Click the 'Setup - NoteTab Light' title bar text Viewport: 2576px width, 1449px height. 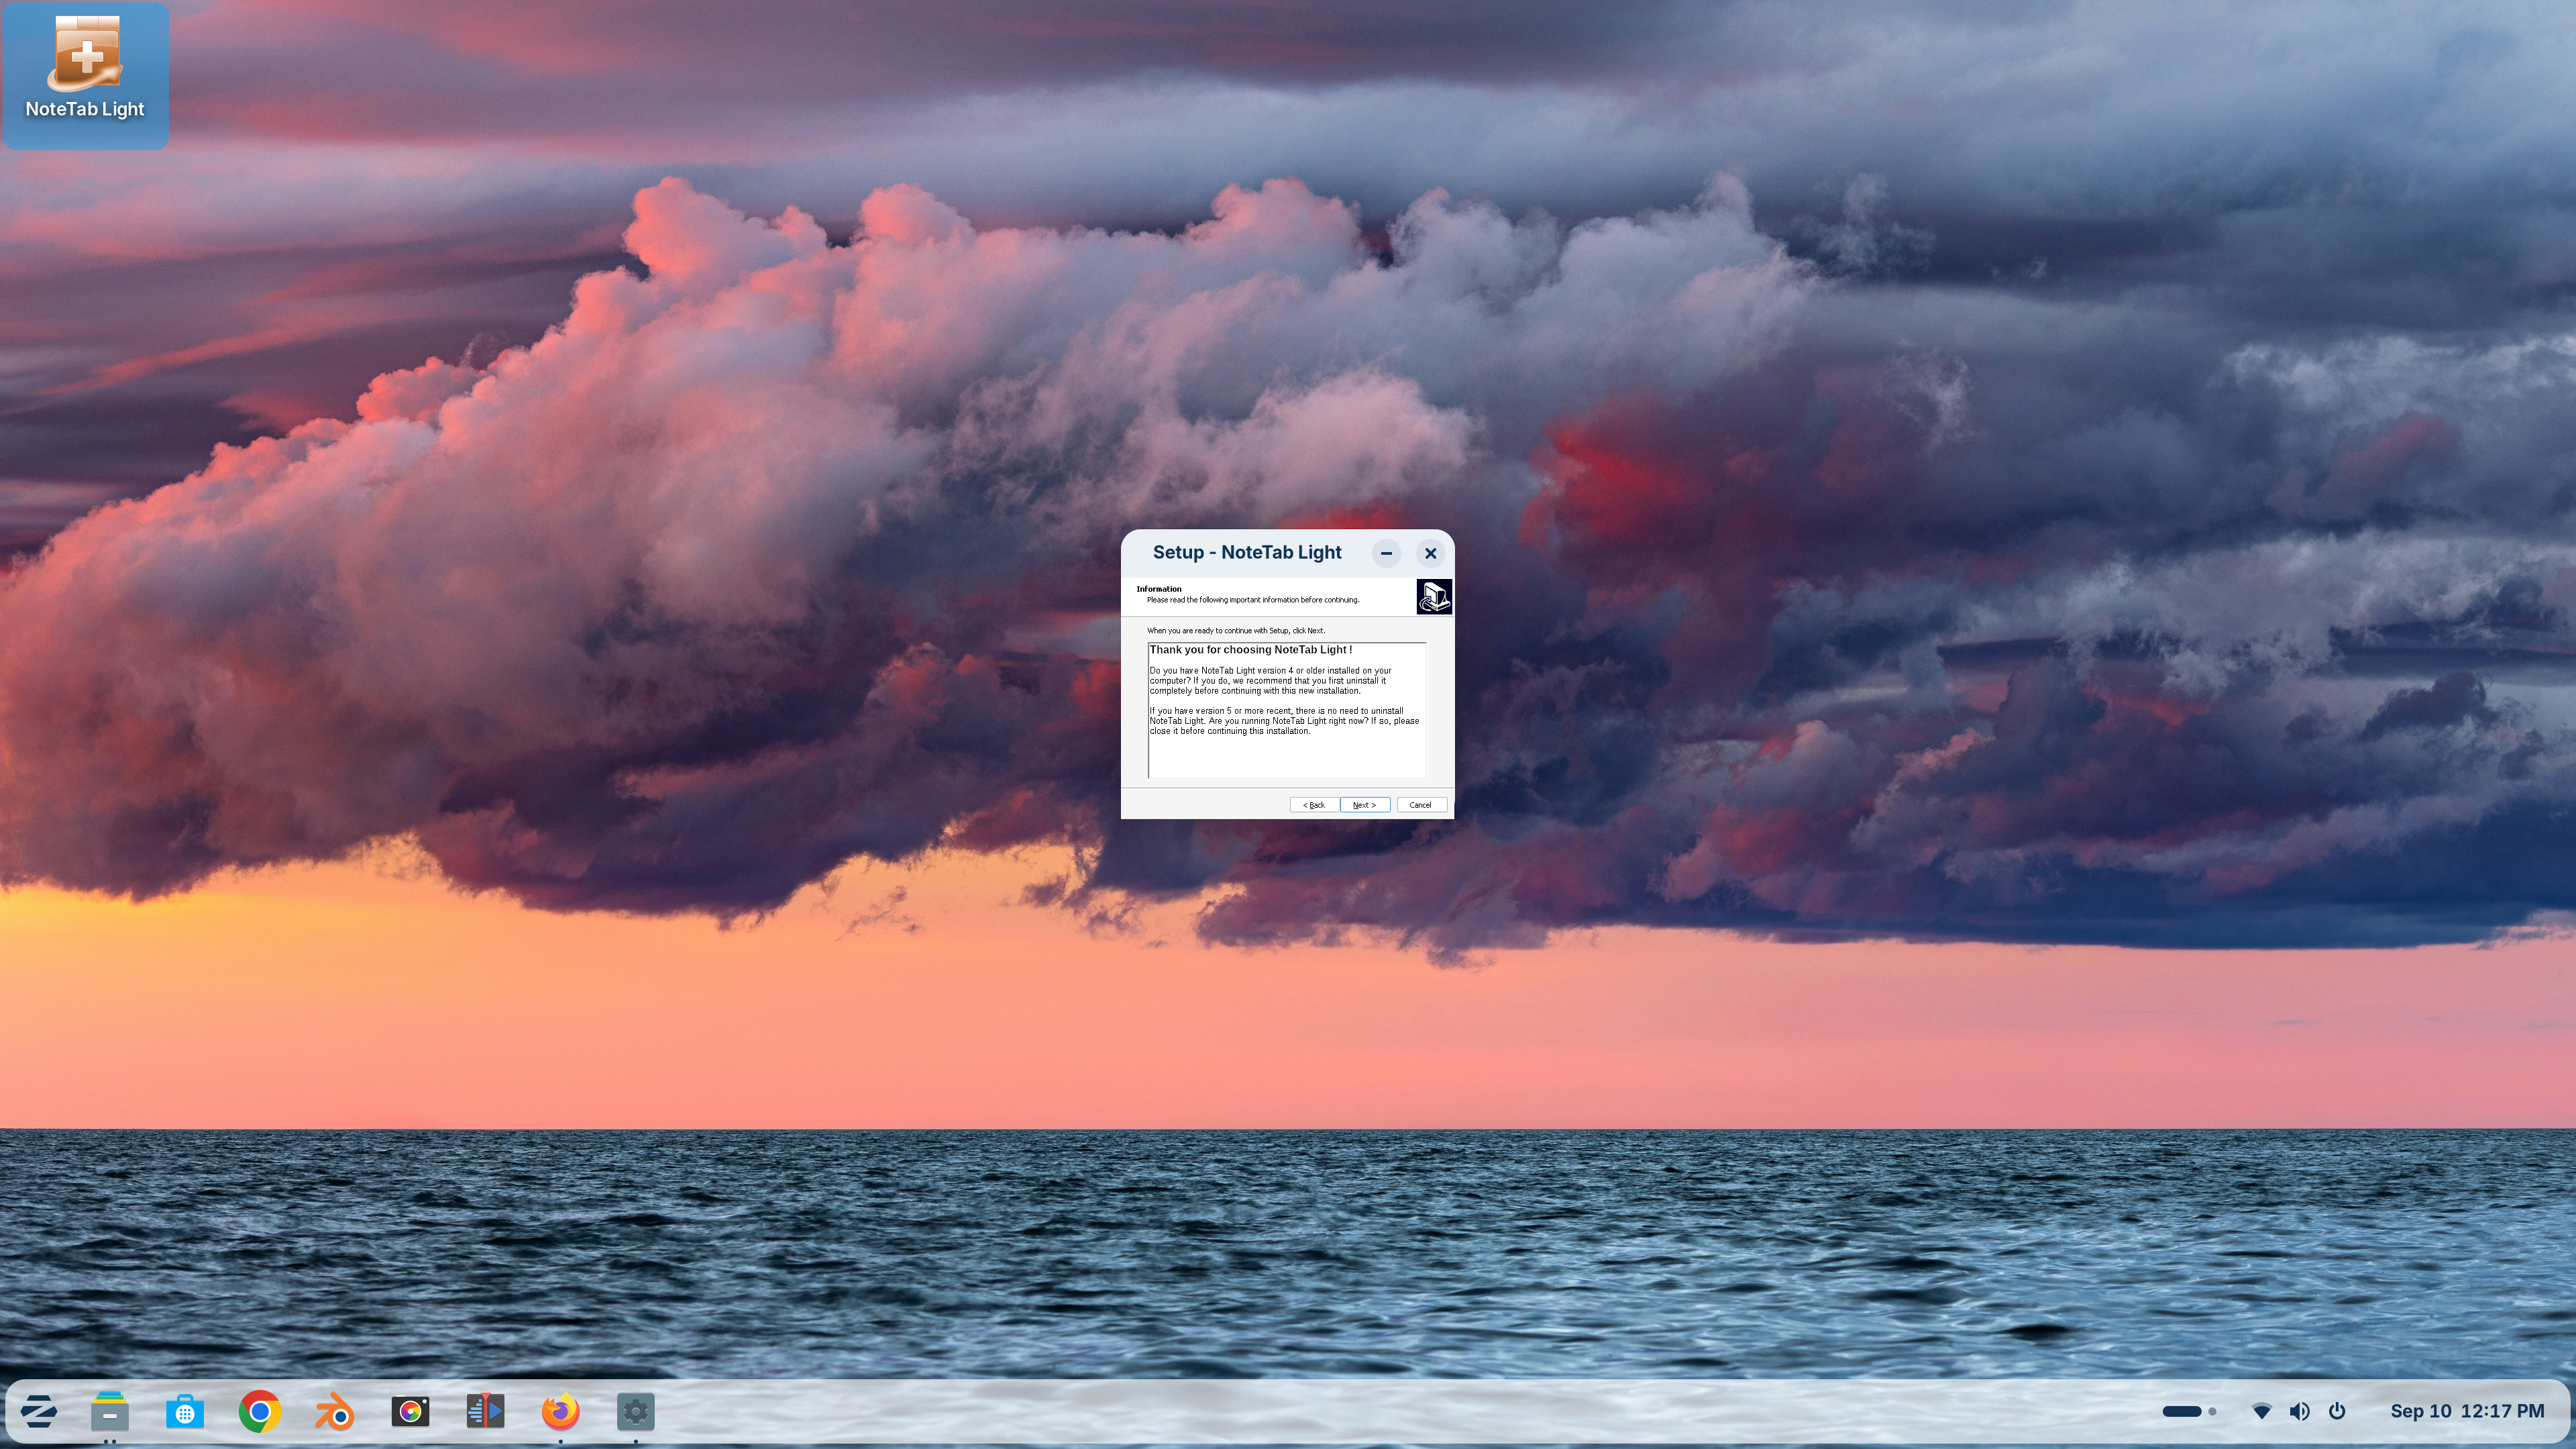point(1247,552)
